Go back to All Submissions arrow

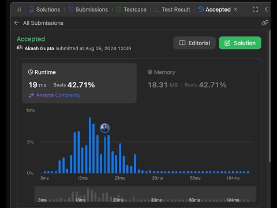[x=17, y=23]
